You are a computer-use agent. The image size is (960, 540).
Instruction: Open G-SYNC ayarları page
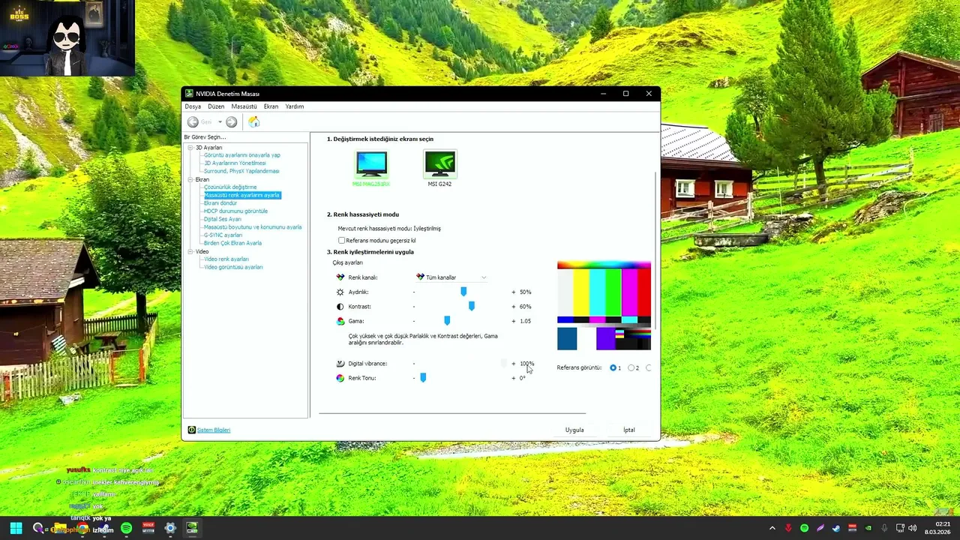(223, 235)
